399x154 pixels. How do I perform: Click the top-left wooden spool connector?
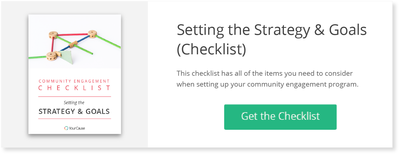(x=53, y=35)
